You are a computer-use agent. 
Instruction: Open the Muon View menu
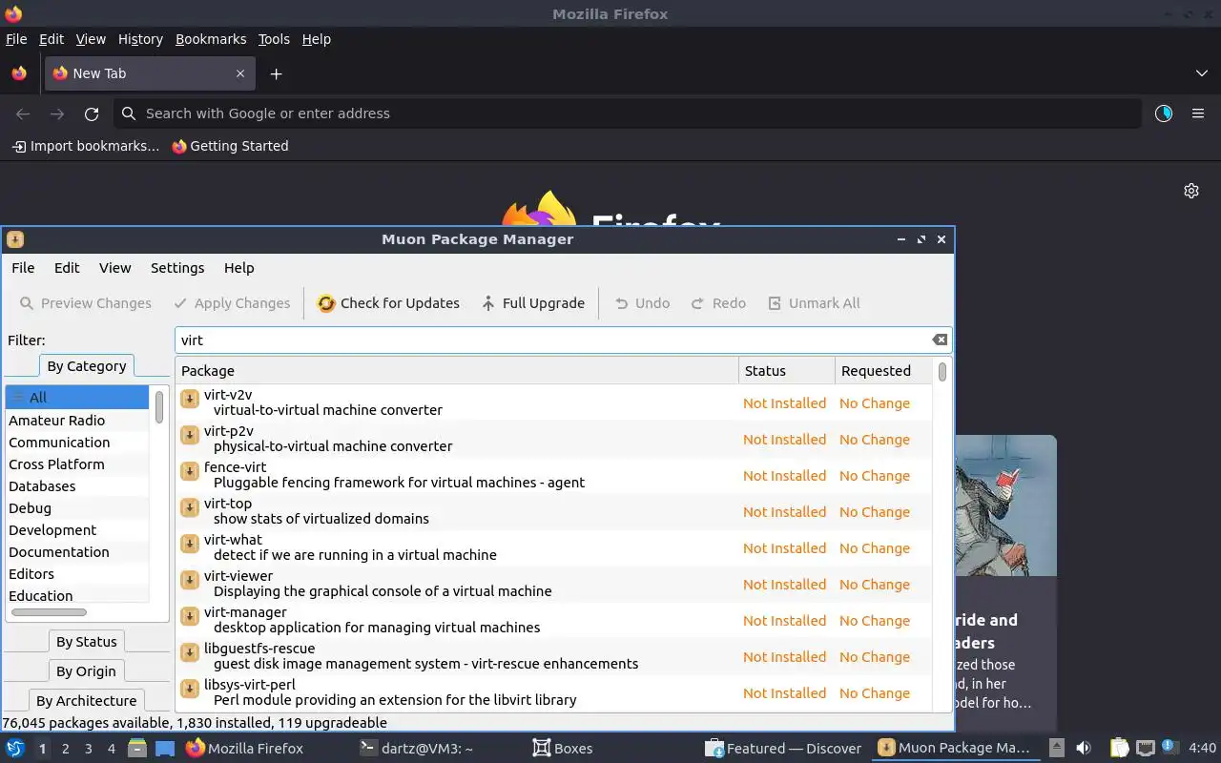(x=114, y=268)
